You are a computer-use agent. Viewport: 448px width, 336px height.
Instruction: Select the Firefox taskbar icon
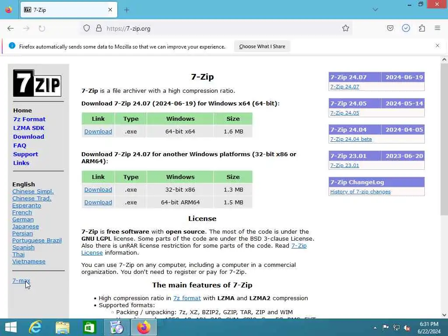click(x=143, y=327)
